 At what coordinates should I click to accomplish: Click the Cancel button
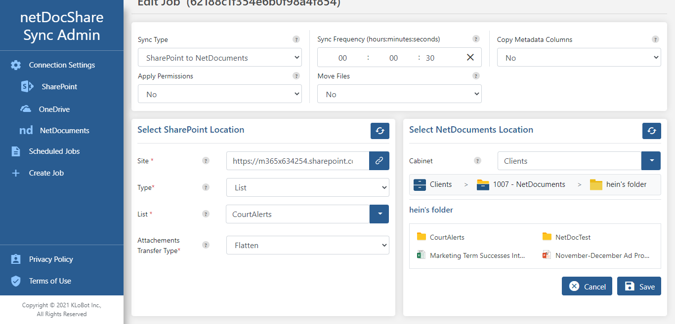587,286
